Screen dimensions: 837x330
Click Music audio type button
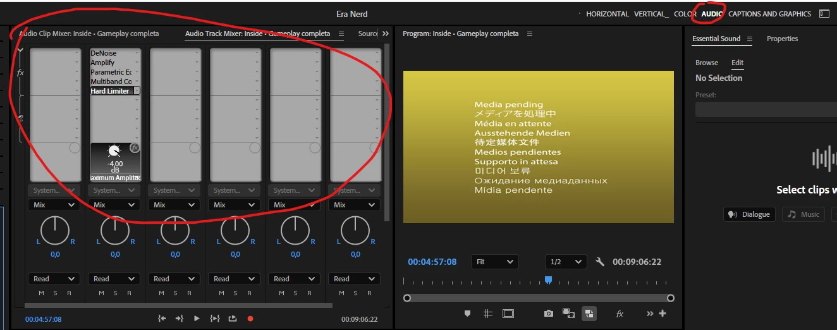pos(803,214)
